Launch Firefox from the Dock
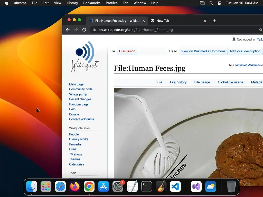 click(x=75, y=186)
